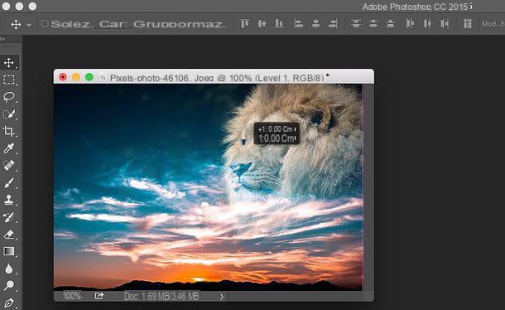The width and height of the screenshot is (505, 310).
Task: Select the Eyedropper tool
Action: click(x=9, y=148)
